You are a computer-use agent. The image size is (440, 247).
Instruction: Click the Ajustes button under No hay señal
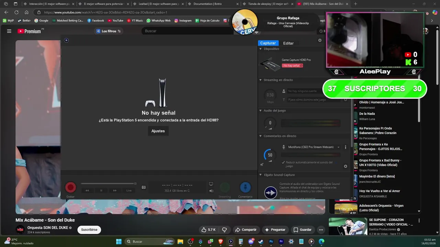[x=158, y=131]
